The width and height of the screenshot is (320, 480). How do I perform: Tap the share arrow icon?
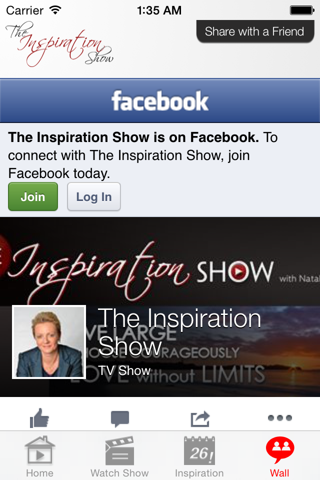200,418
